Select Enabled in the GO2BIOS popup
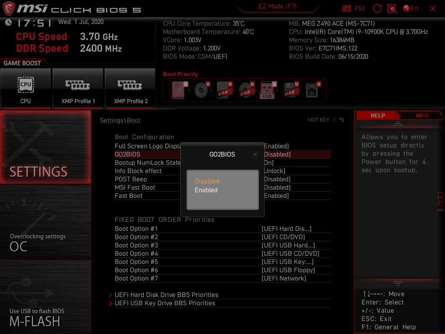The image size is (445, 334). tap(206, 190)
